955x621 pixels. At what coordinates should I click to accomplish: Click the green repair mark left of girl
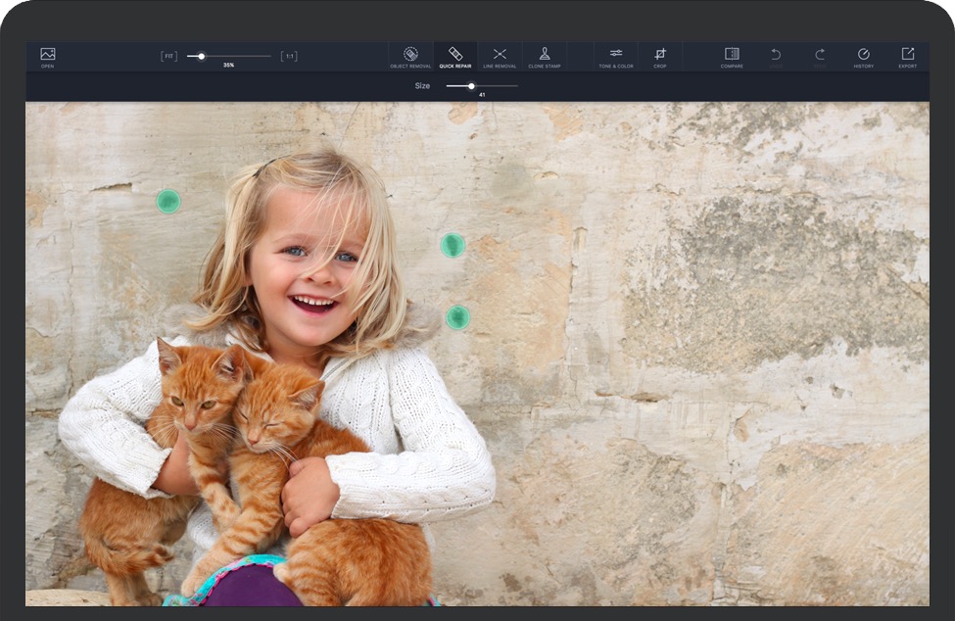pyautogui.click(x=168, y=202)
